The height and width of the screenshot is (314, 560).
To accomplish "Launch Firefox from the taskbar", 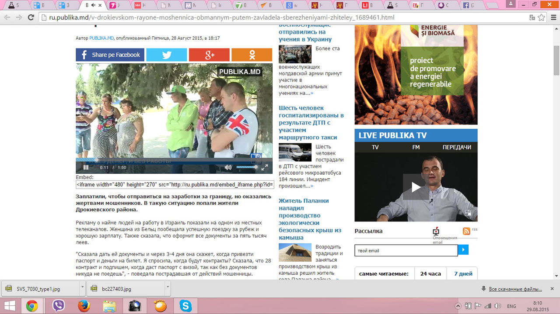I will point(84,306).
